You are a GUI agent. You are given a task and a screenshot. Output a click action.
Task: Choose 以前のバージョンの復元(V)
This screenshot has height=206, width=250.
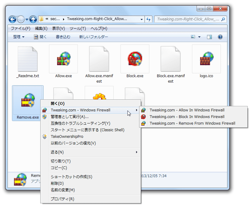pyautogui.click(x=90, y=143)
